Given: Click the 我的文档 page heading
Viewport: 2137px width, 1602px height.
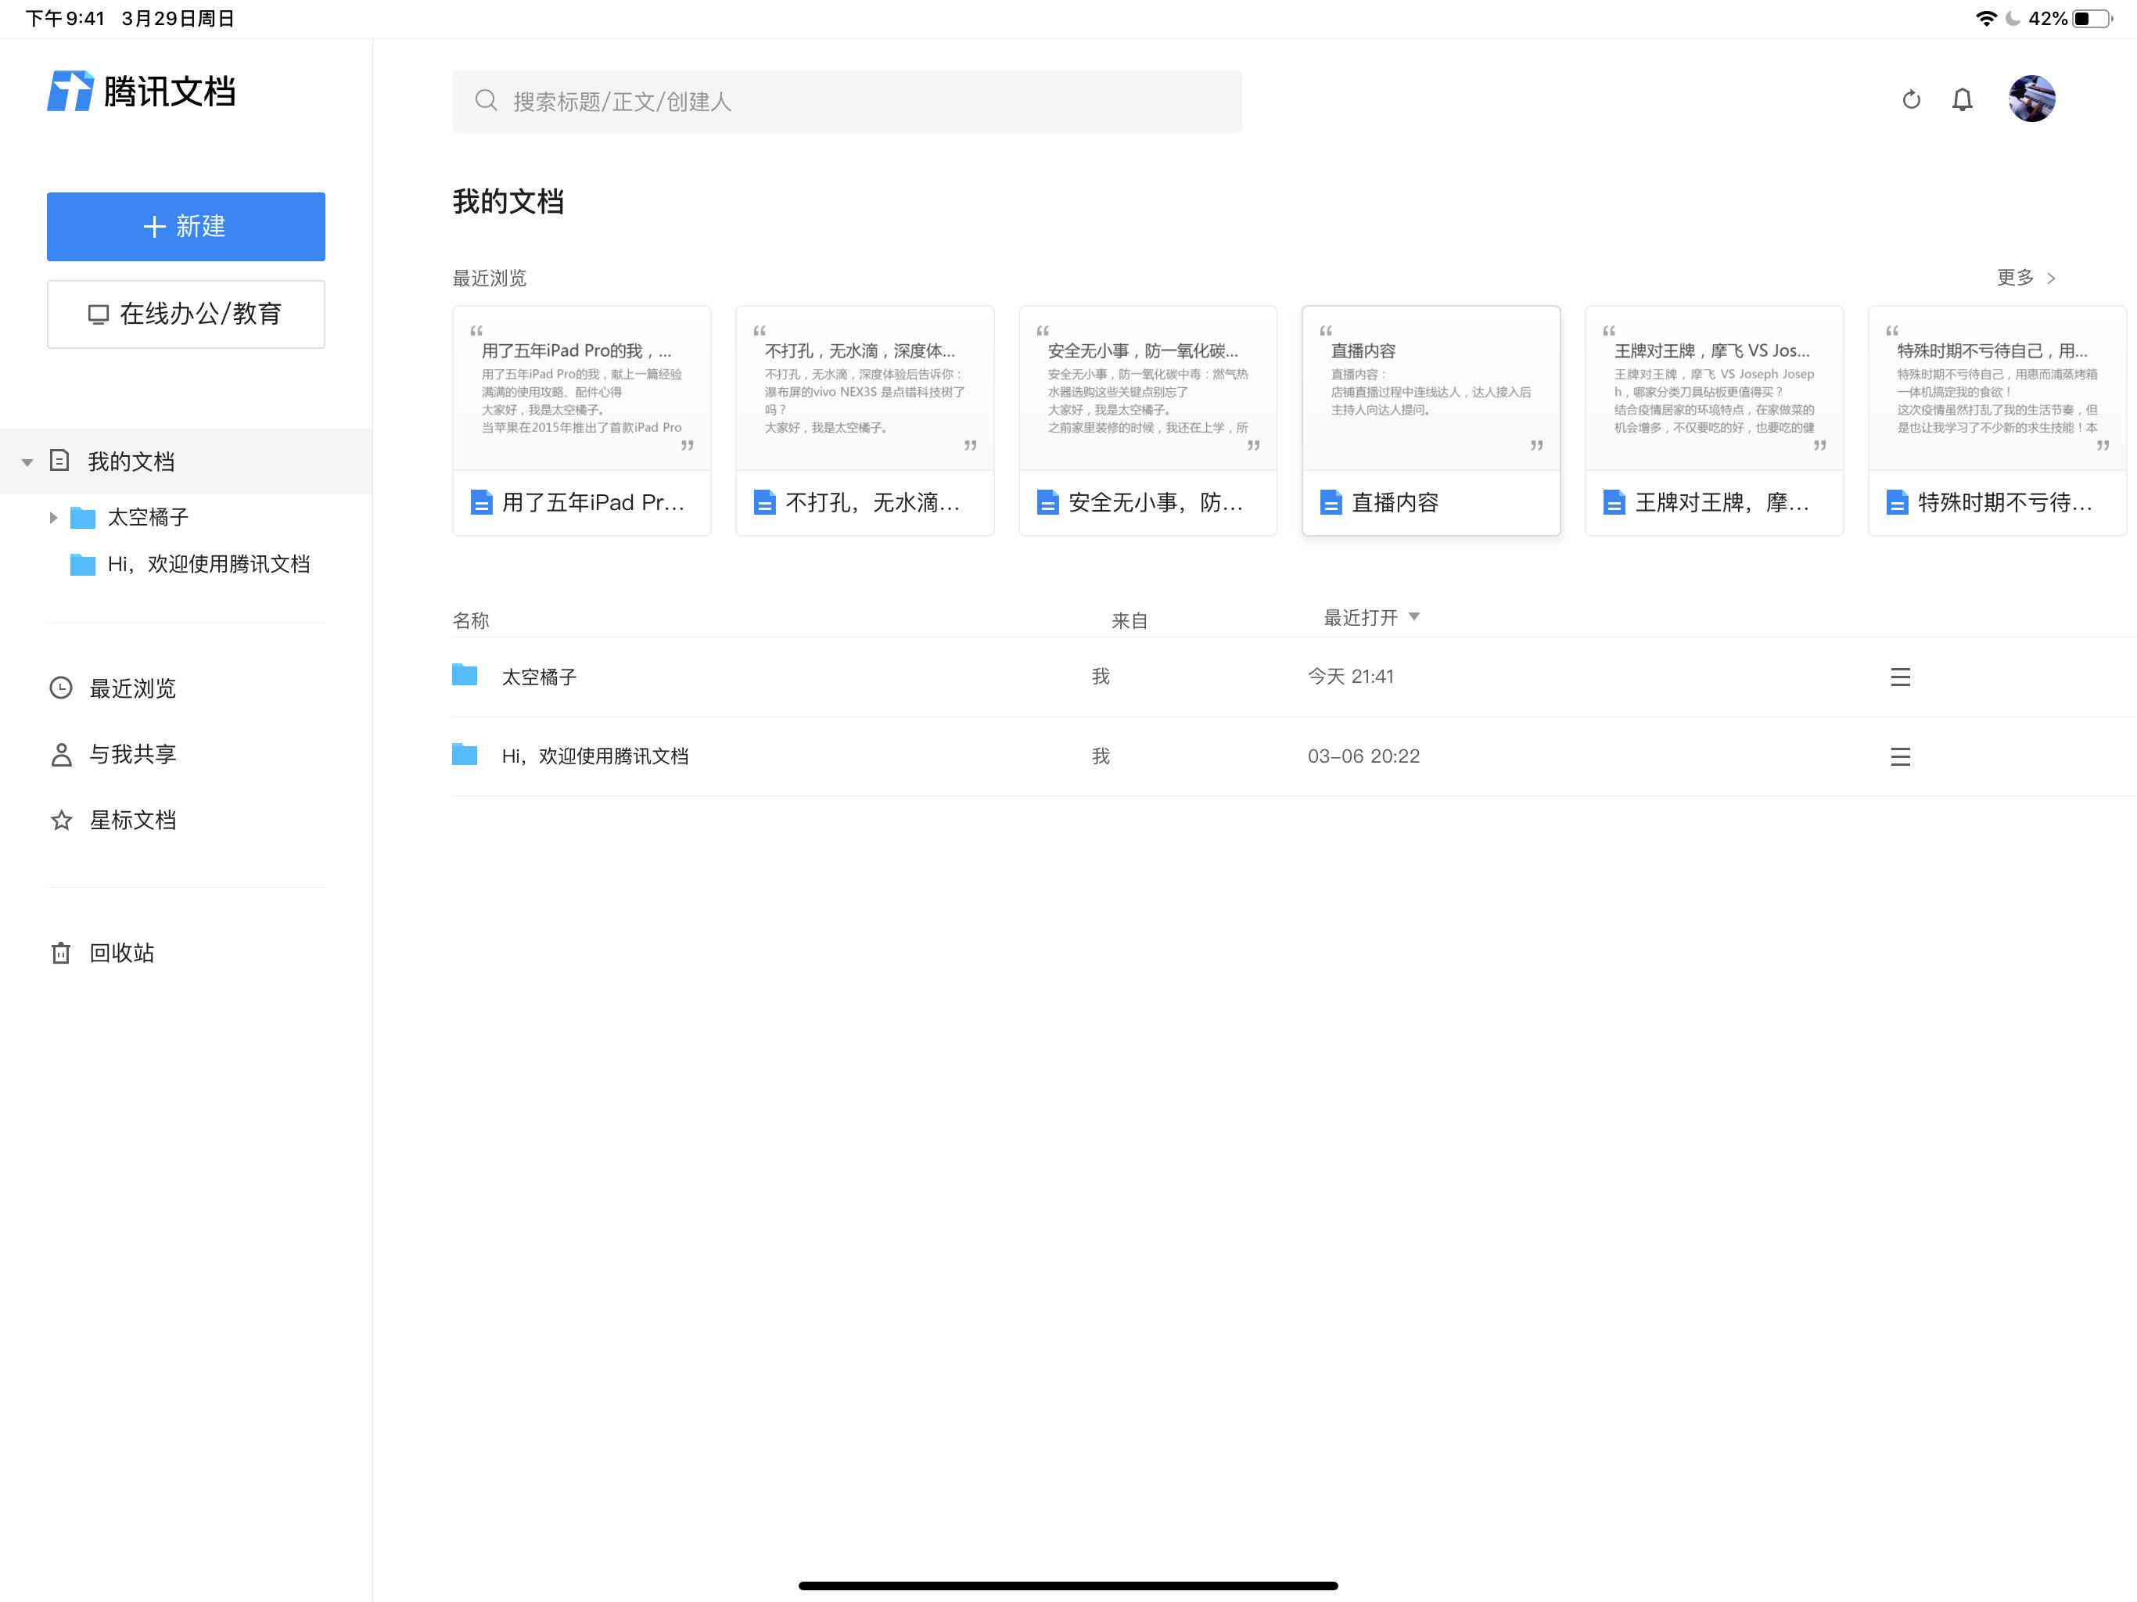Looking at the screenshot, I should pyautogui.click(x=508, y=201).
